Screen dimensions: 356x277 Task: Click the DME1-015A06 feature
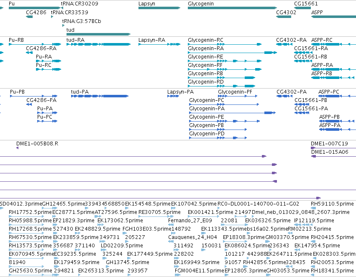333,156
